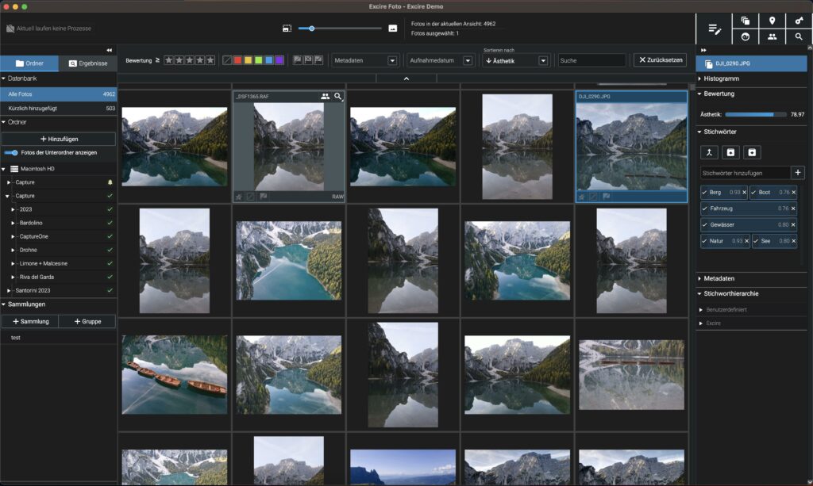Viewport: 813px width, 486px height.
Task: Switch to the Ordner tab
Action: (29, 63)
